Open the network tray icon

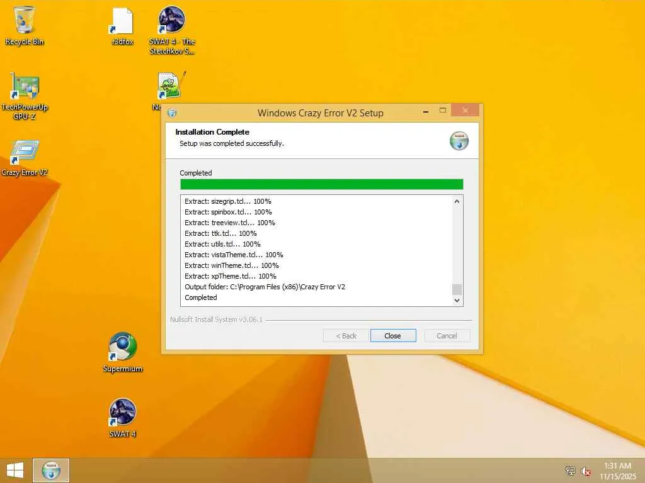pyautogui.click(x=570, y=470)
